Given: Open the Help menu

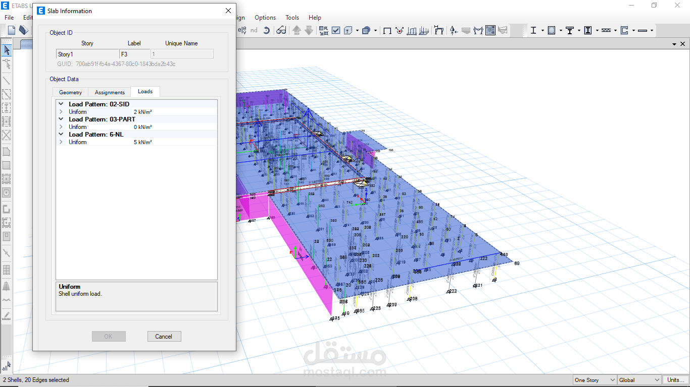Looking at the screenshot, I should [x=315, y=17].
